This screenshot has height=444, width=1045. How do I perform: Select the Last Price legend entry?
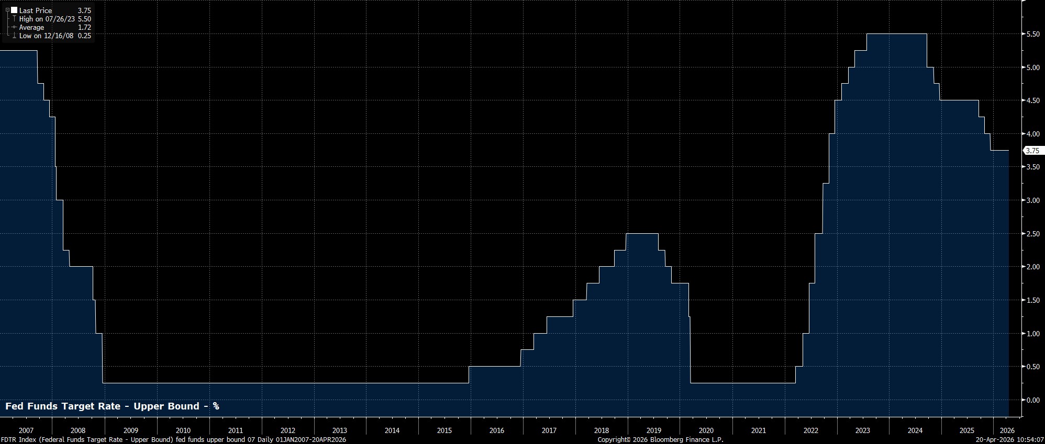(36, 10)
